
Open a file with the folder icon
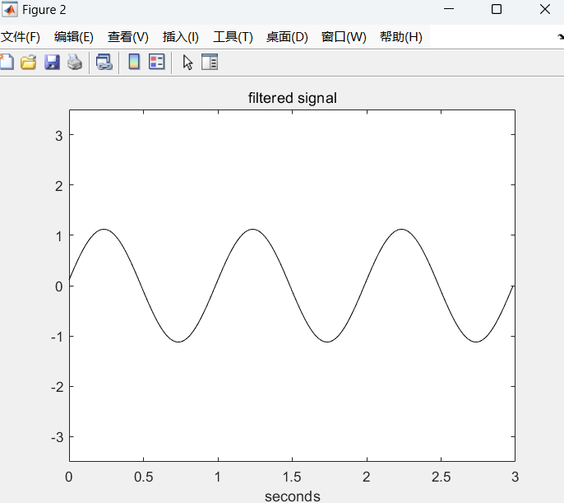pos(29,62)
